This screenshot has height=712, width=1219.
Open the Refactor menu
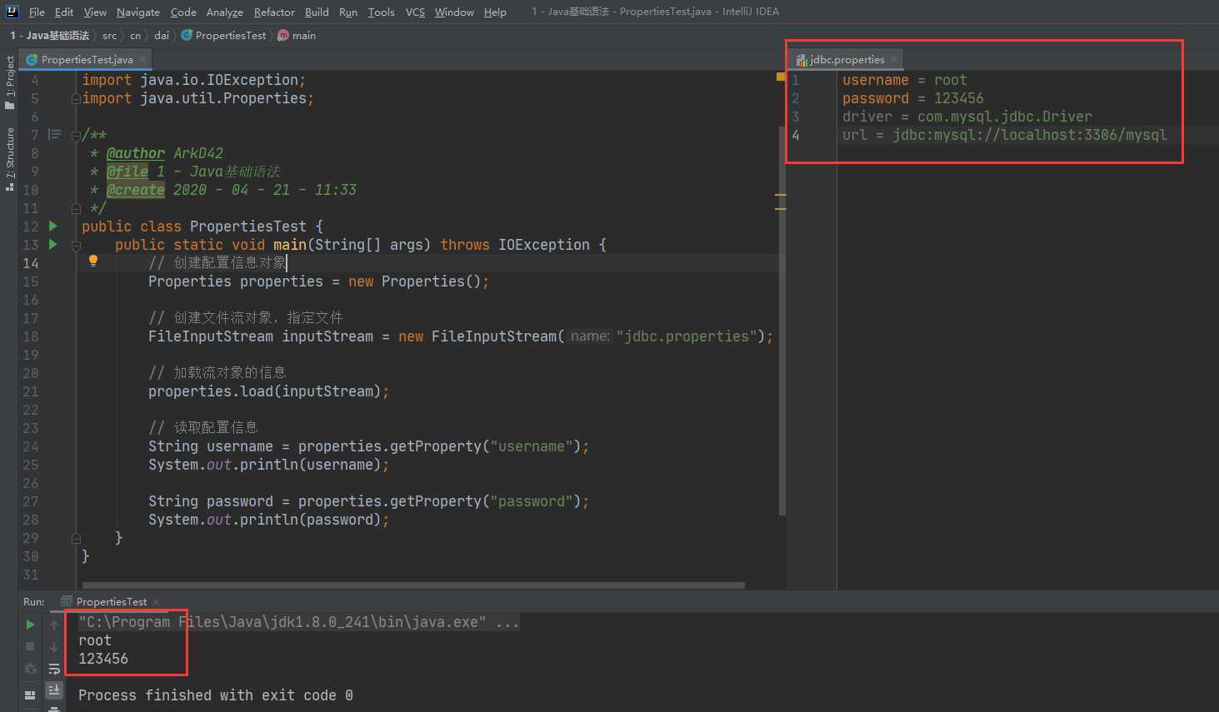point(274,12)
